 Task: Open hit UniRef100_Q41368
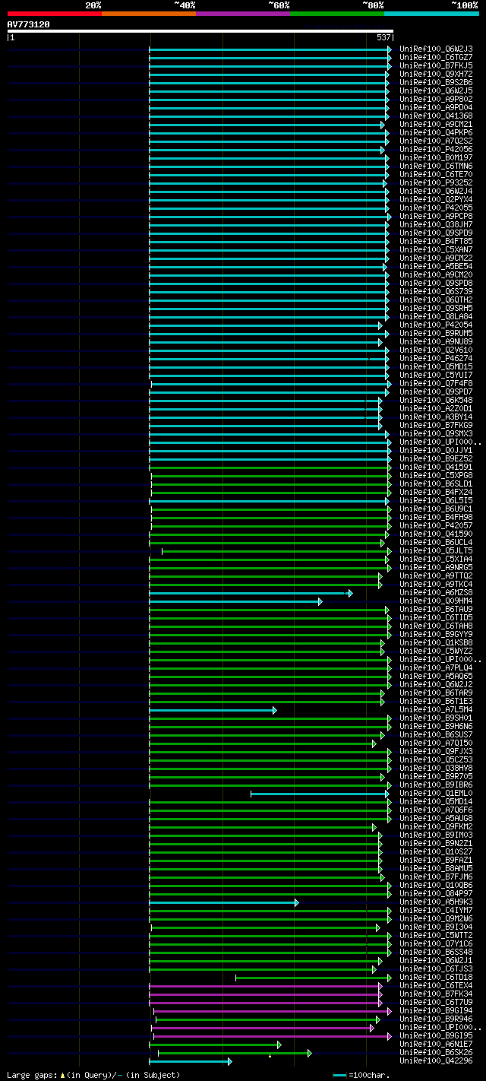436,116
